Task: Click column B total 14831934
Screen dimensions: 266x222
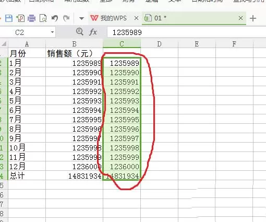Action: pyautogui.click(x=74, y=176)
